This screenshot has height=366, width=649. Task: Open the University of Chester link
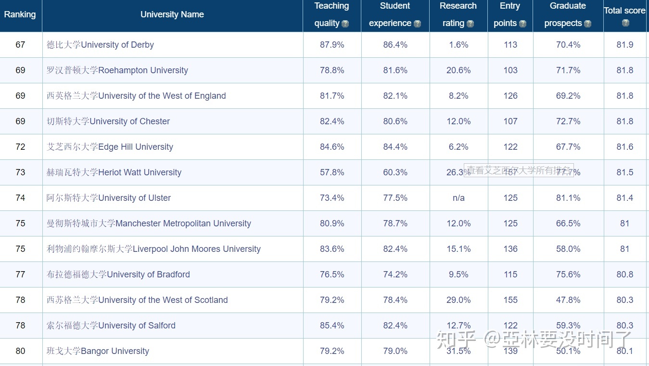108,121
